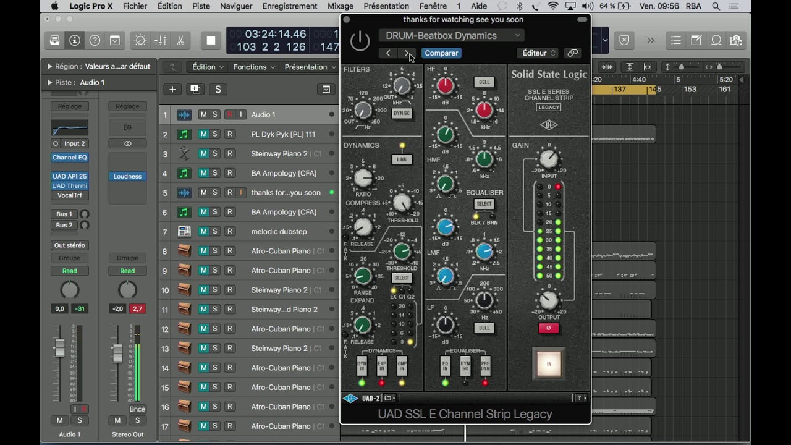Viewport: 791px width, 445px height.
Task: Mute the Audio 1 track
Action: click(x=203, y=114)
